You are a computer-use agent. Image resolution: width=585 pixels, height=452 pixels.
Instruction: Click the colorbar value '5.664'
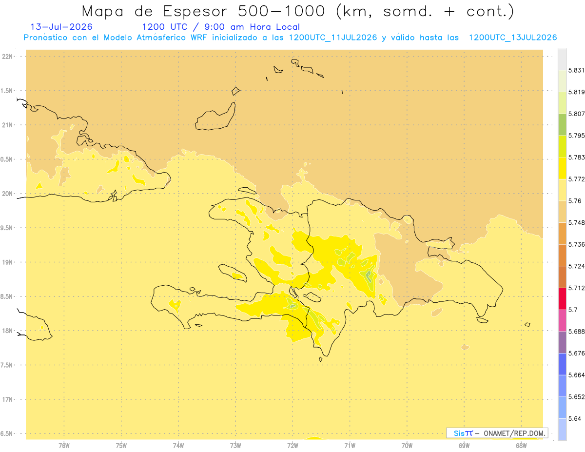point(577,375)
